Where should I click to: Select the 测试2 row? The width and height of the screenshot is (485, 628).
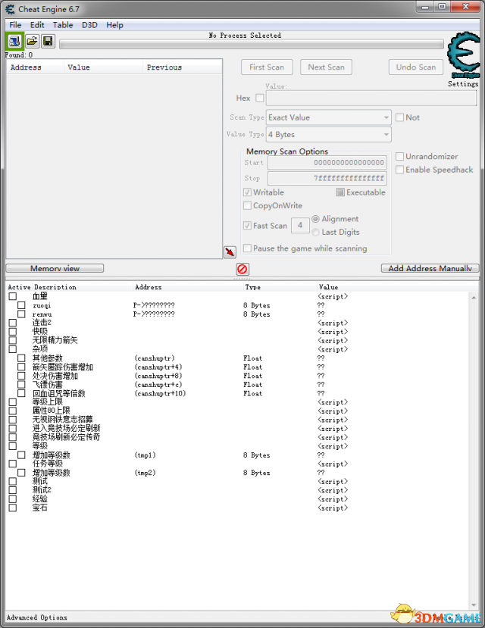[x=238, y=490]
